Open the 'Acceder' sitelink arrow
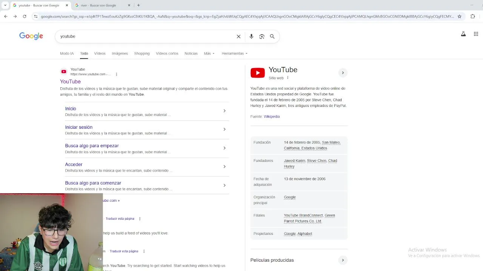This screenshot has height=271, width=483. [x=224, y=167]
